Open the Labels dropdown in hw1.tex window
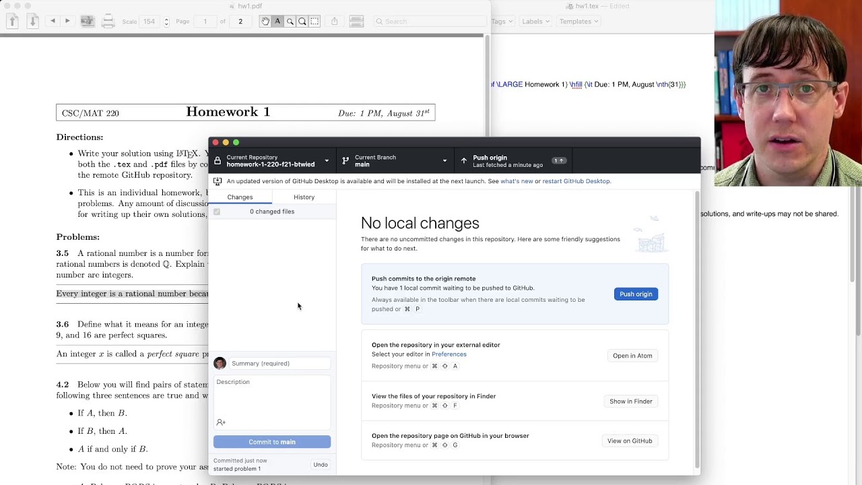862x485 pixels. [x=535, y=22]
